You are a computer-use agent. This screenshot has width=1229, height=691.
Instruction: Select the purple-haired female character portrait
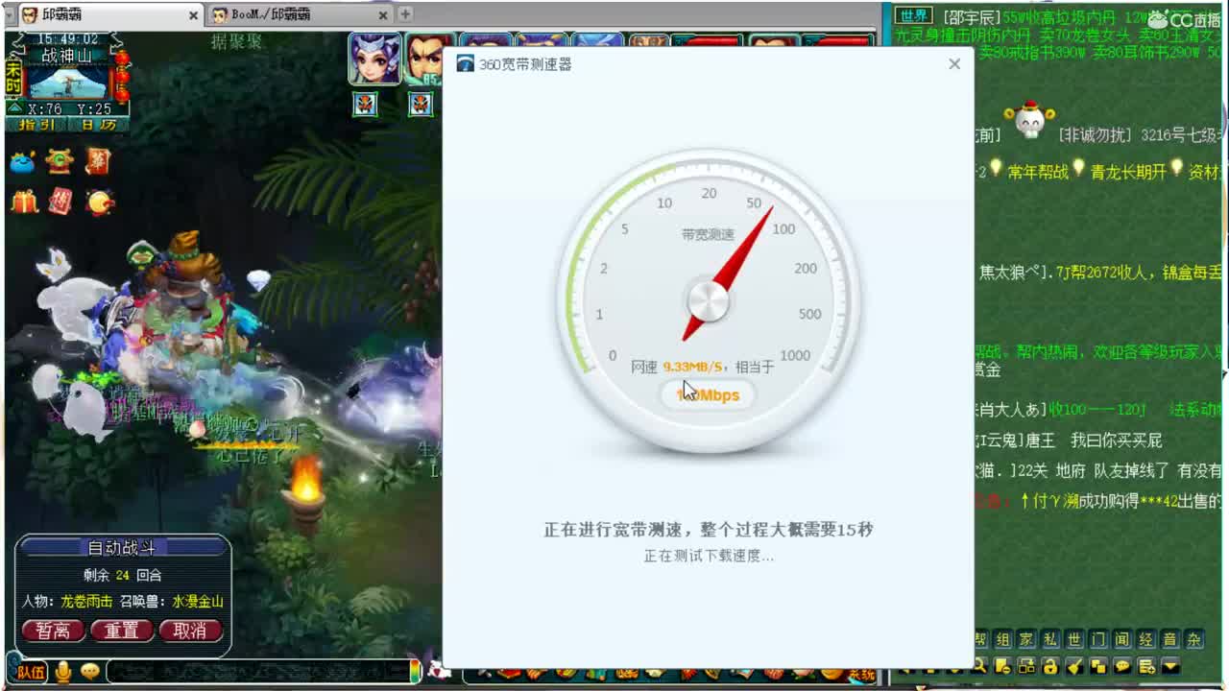(x=374, y=60)
